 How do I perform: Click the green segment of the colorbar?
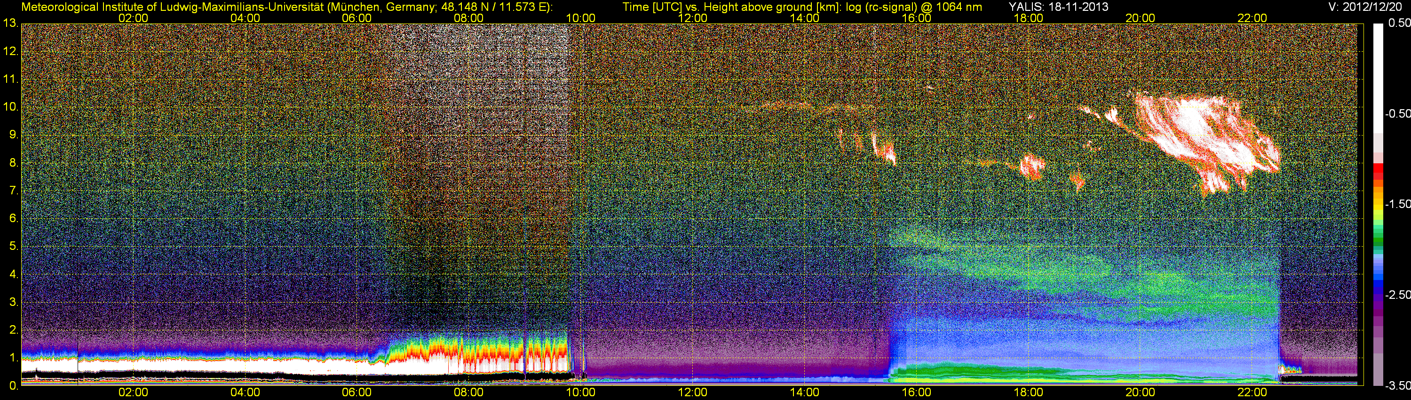pyautogui.click(x=1378, y=239)
